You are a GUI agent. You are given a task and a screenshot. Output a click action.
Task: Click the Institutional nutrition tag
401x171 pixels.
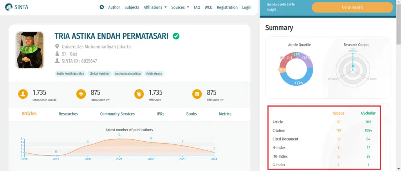pyautogui.click(x=128, y=74)
